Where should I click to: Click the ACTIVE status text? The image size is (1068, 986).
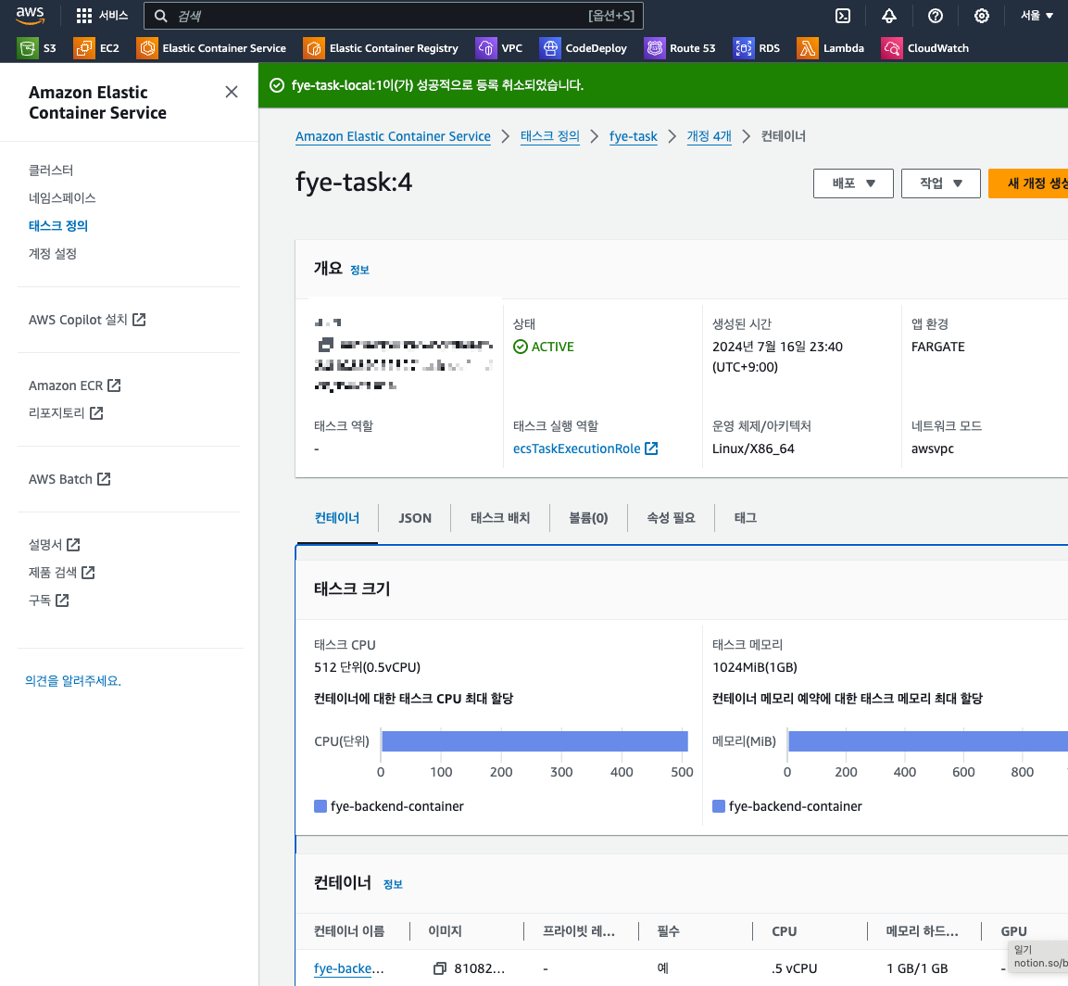(x=552, y=347)
